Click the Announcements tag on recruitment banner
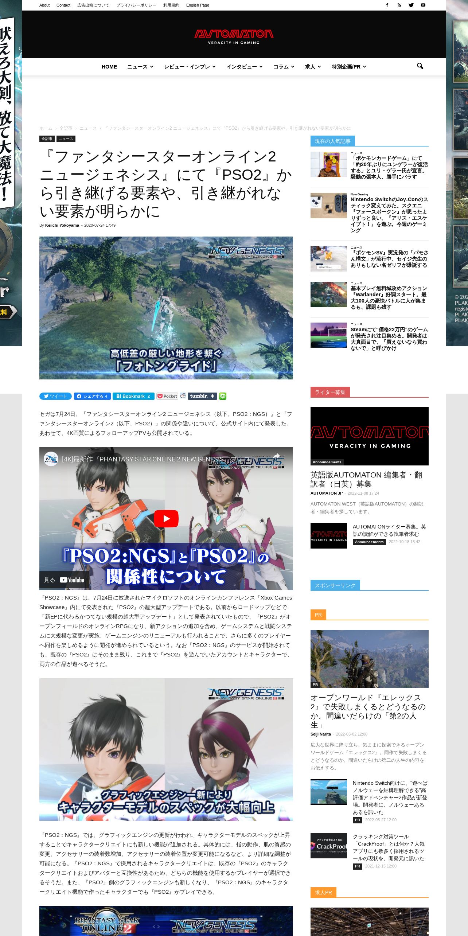468x936 pixels. coord(327,462)
